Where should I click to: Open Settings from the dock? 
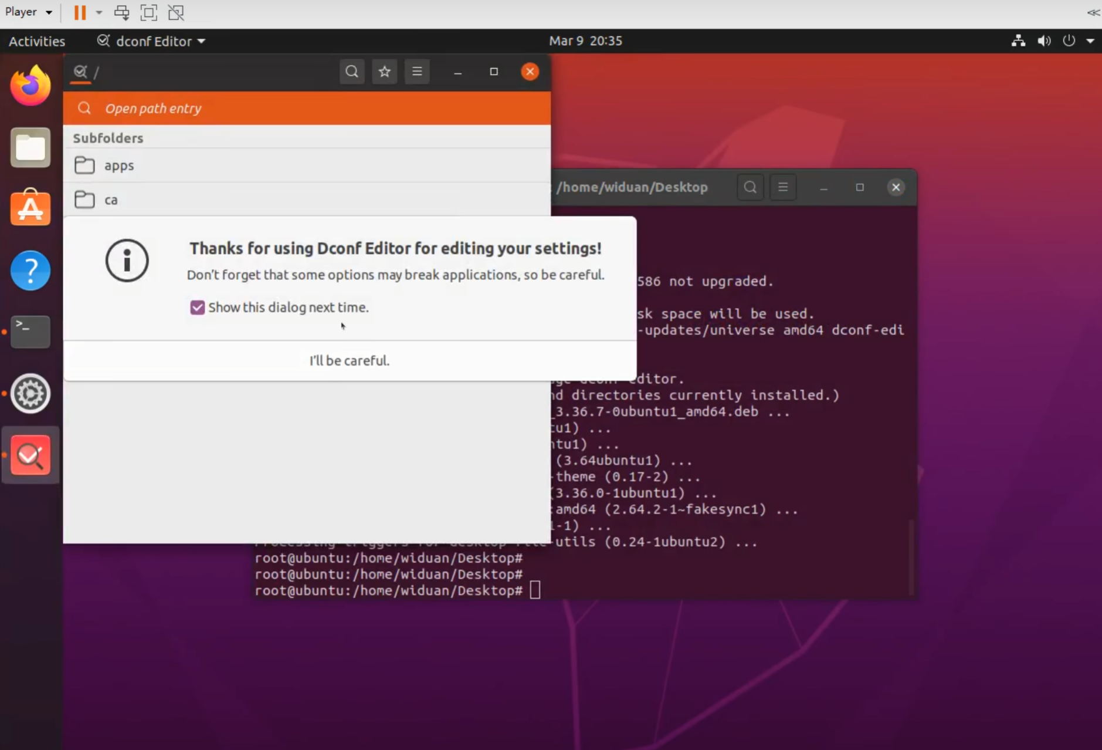tap(30, 393)
